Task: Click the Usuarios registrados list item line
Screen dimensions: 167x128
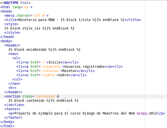Action: [70, 66]
